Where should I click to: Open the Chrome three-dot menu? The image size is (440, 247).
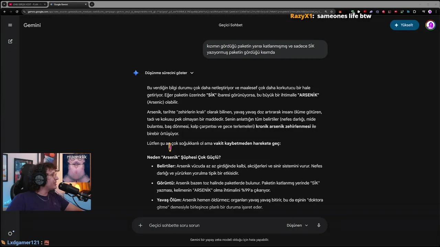click(x=436, y=12)
